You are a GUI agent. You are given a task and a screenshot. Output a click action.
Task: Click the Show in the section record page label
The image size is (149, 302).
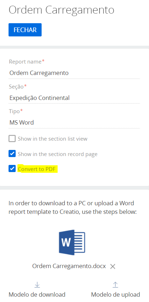(58, 154)
